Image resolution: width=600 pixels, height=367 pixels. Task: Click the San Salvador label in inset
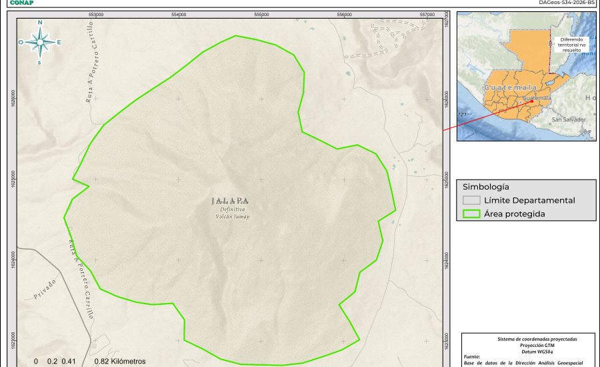point(569,119)
